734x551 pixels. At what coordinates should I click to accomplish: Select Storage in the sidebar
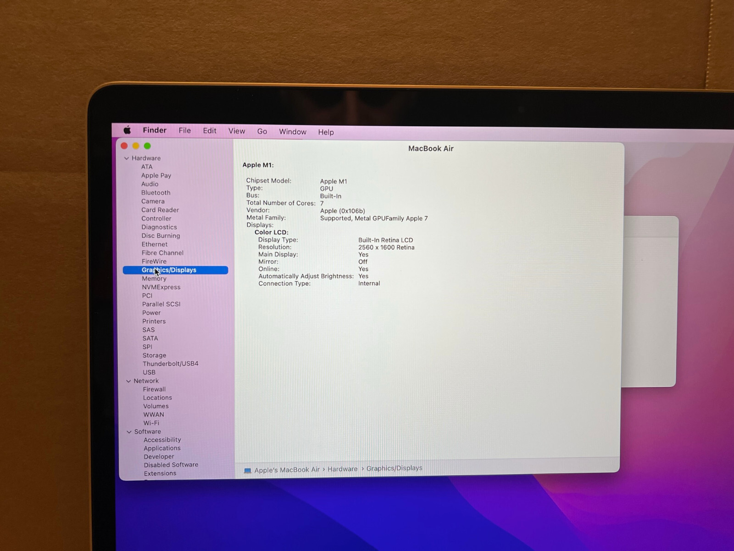coord(154,355)
